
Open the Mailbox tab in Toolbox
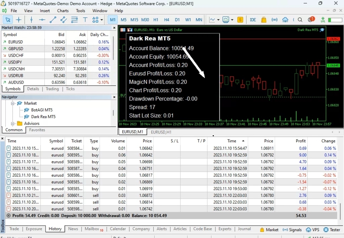tap(94, 229)
